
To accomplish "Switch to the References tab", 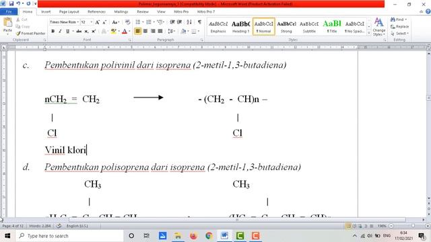I will [x=96, y=11].
